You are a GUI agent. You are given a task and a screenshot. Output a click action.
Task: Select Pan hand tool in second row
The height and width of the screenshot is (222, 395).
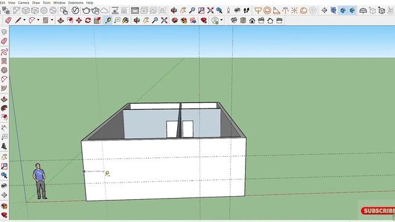click(x=146, y=20)
